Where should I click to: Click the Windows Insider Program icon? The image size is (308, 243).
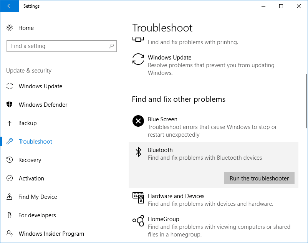pos(10,233)
